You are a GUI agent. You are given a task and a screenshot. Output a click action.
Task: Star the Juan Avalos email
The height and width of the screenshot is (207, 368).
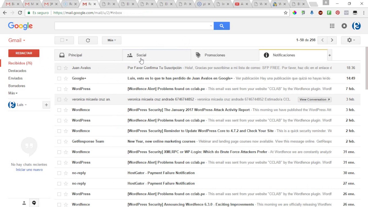pos(66,68)
